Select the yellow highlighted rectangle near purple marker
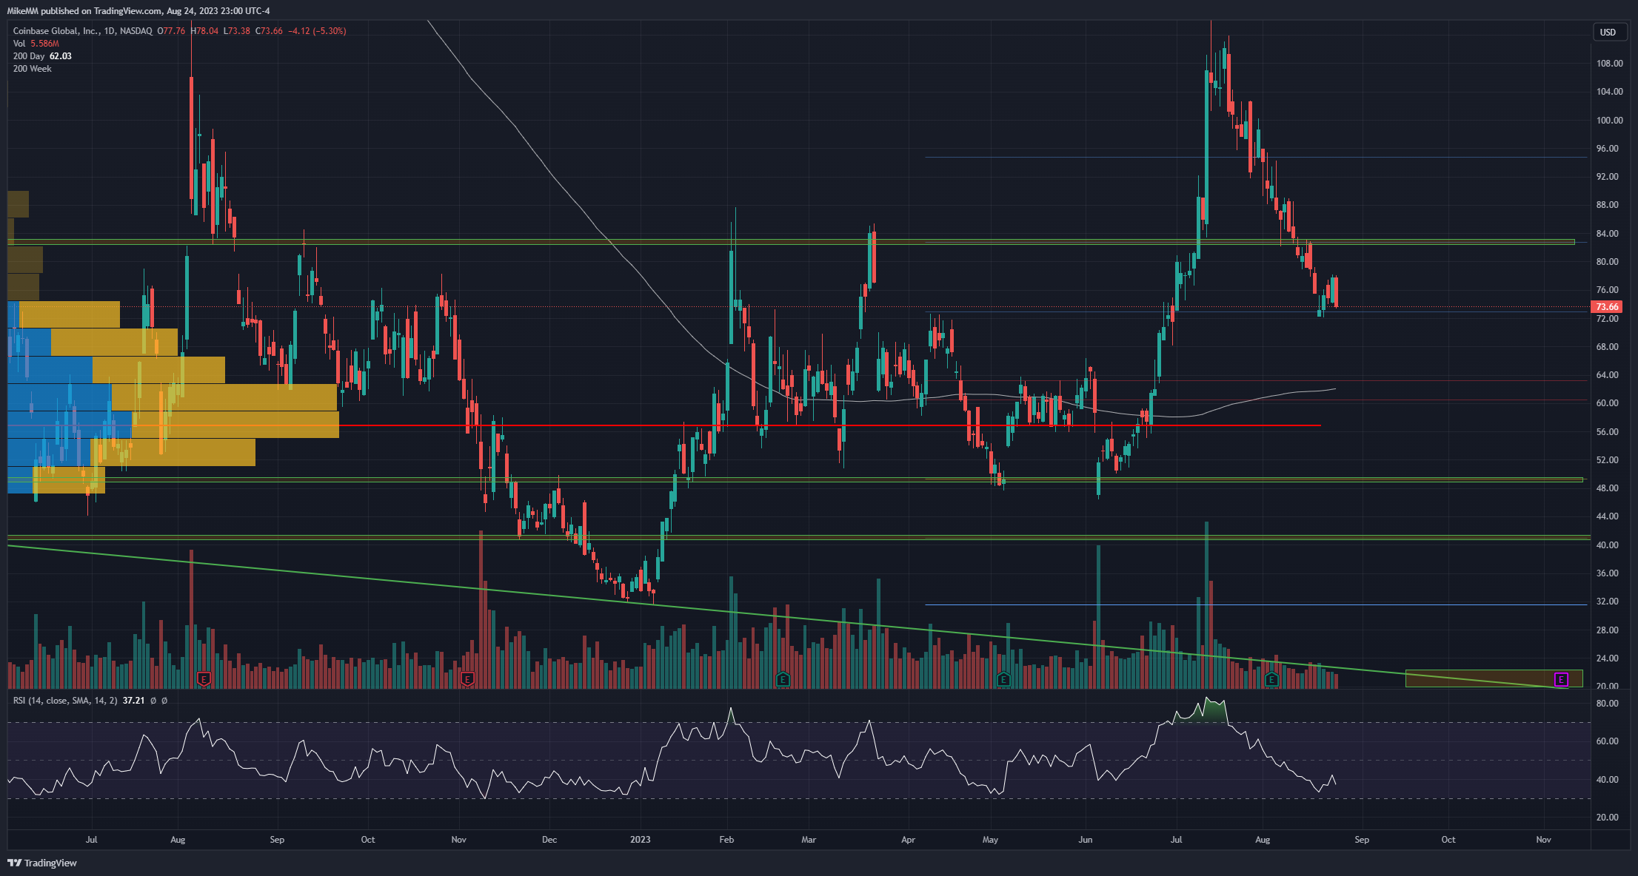Screen dimensions: 1638x876 click(1494, 678)
